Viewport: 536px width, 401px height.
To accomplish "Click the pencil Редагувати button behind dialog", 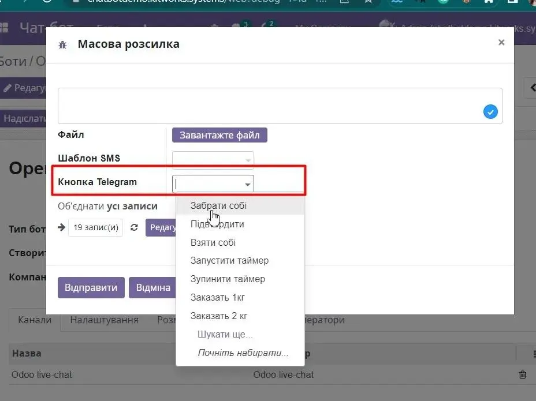I will click(23, 88).
